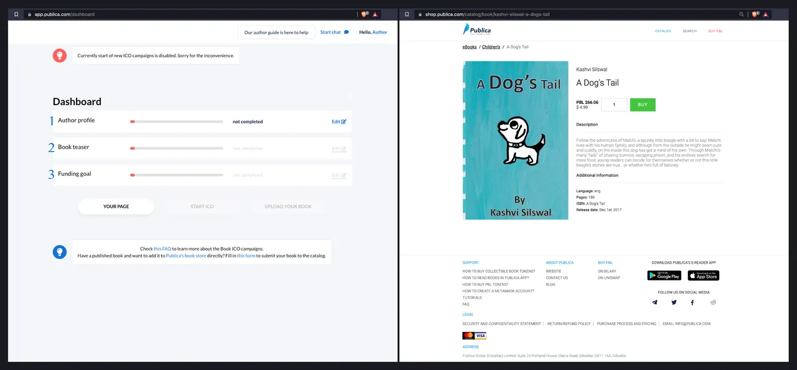Open 'this FAQ' link about ICO campaigns
The width and height of the screenshot is (797, 370).
(x=163, y=249)
